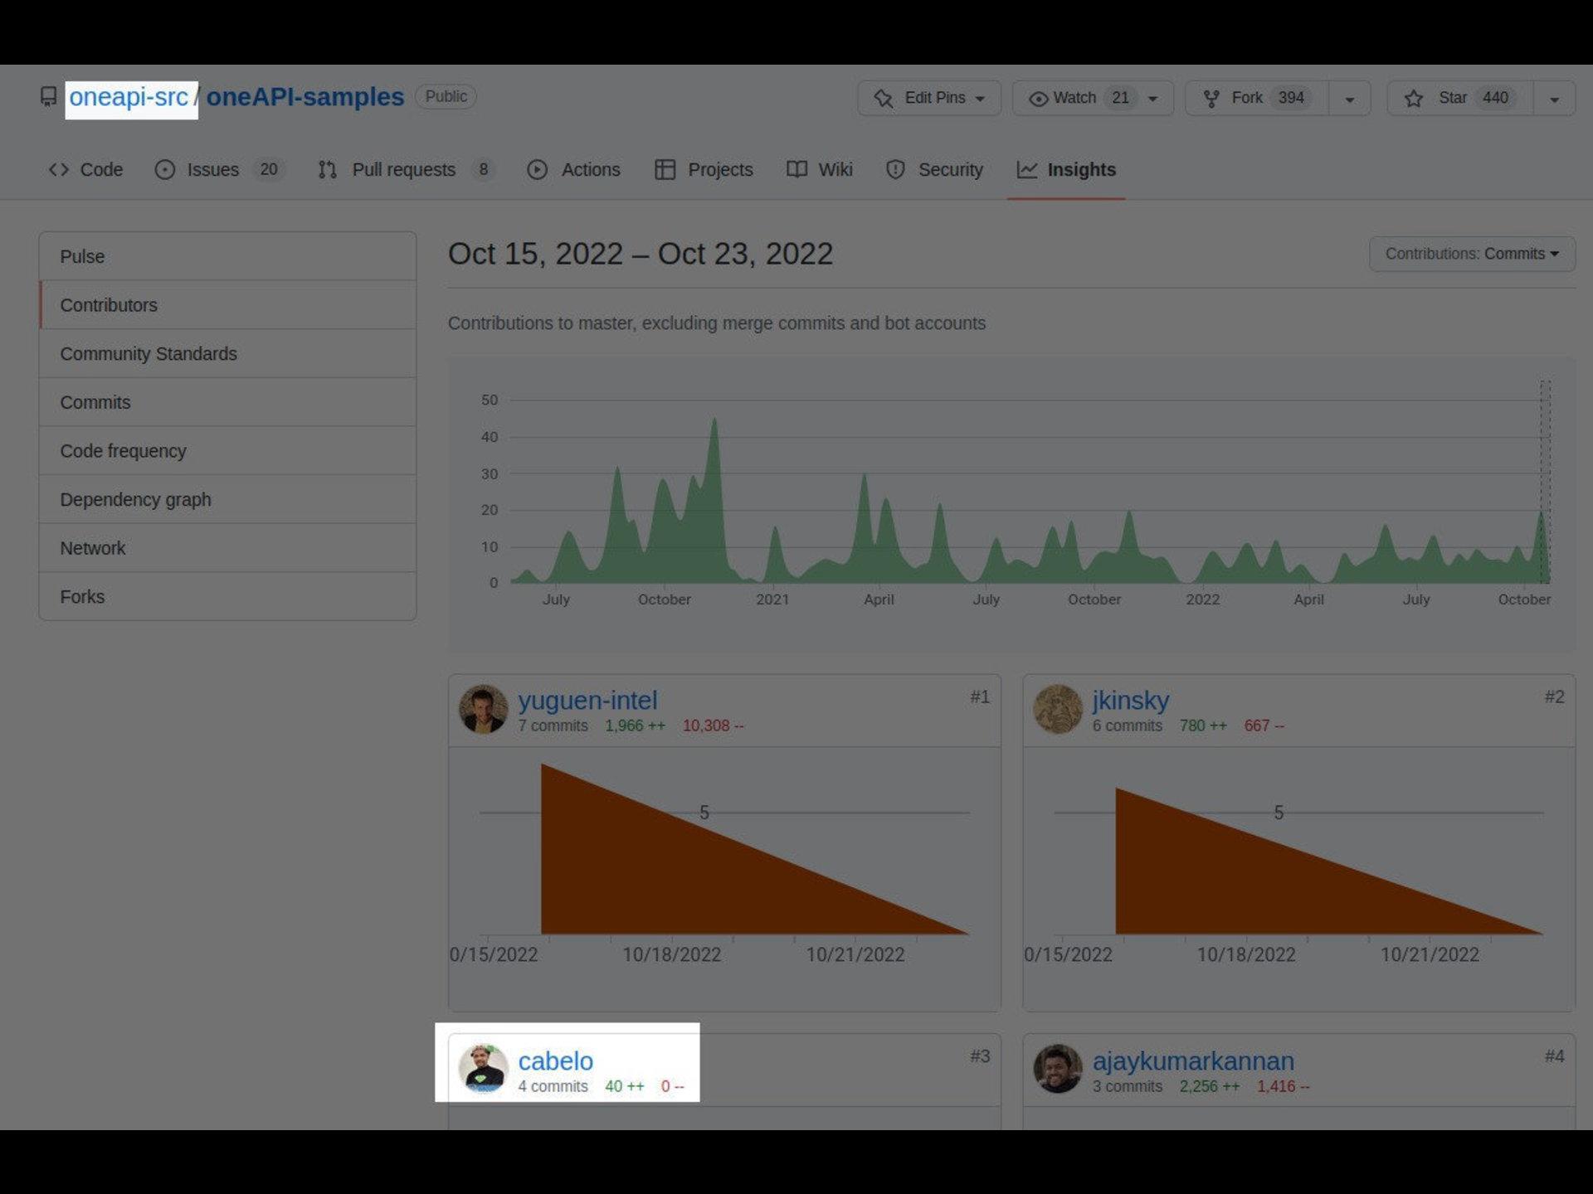Click the repository book icon
This screenshot has width=1593, height=1194.
(48, 97)
